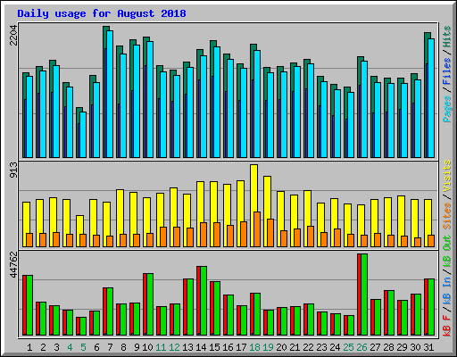Click day label 13 on the x-axis
457x357 pixels.
tap(187, 347)
